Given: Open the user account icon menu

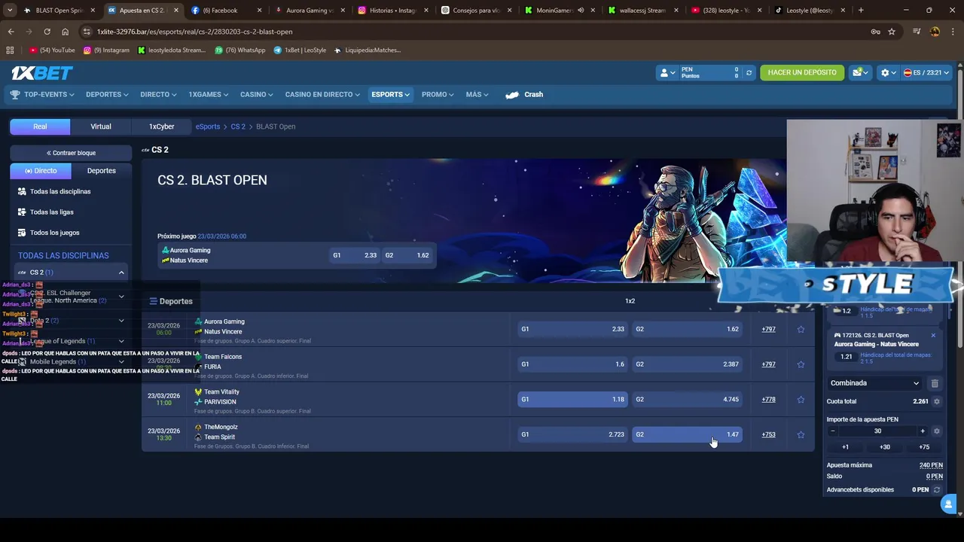Looking at the screenshot, I should [x=667, y=72].
